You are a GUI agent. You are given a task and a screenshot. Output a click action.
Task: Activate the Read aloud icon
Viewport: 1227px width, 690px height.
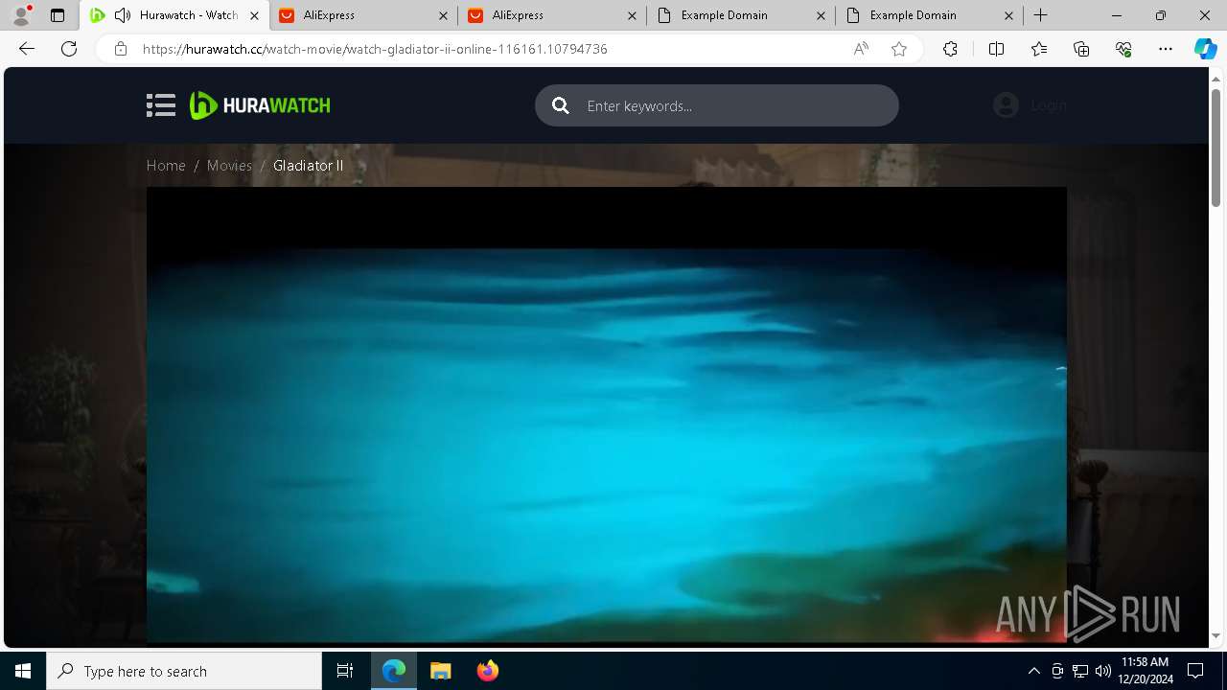click(x=861, y=49)
